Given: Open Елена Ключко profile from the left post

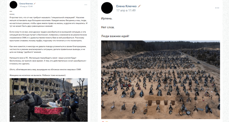Looking at the screenshot, I should pos(26,4).
